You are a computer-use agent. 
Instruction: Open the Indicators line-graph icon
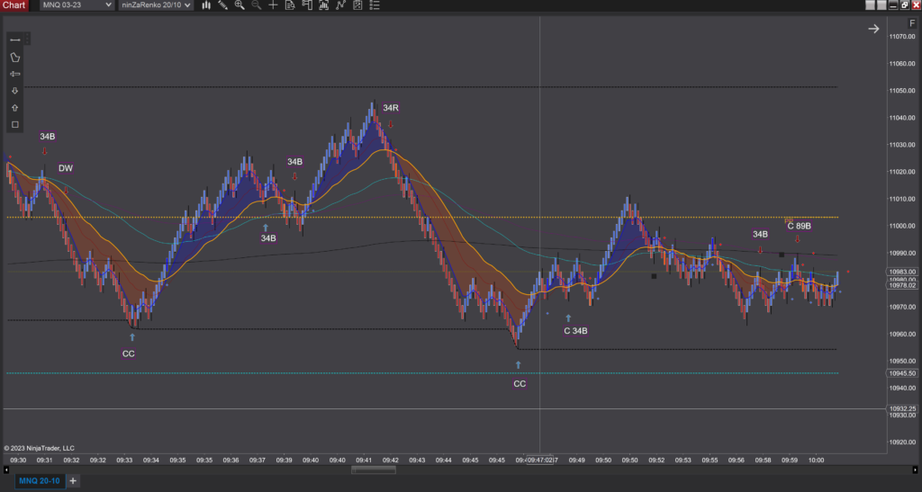click(340, 5)
